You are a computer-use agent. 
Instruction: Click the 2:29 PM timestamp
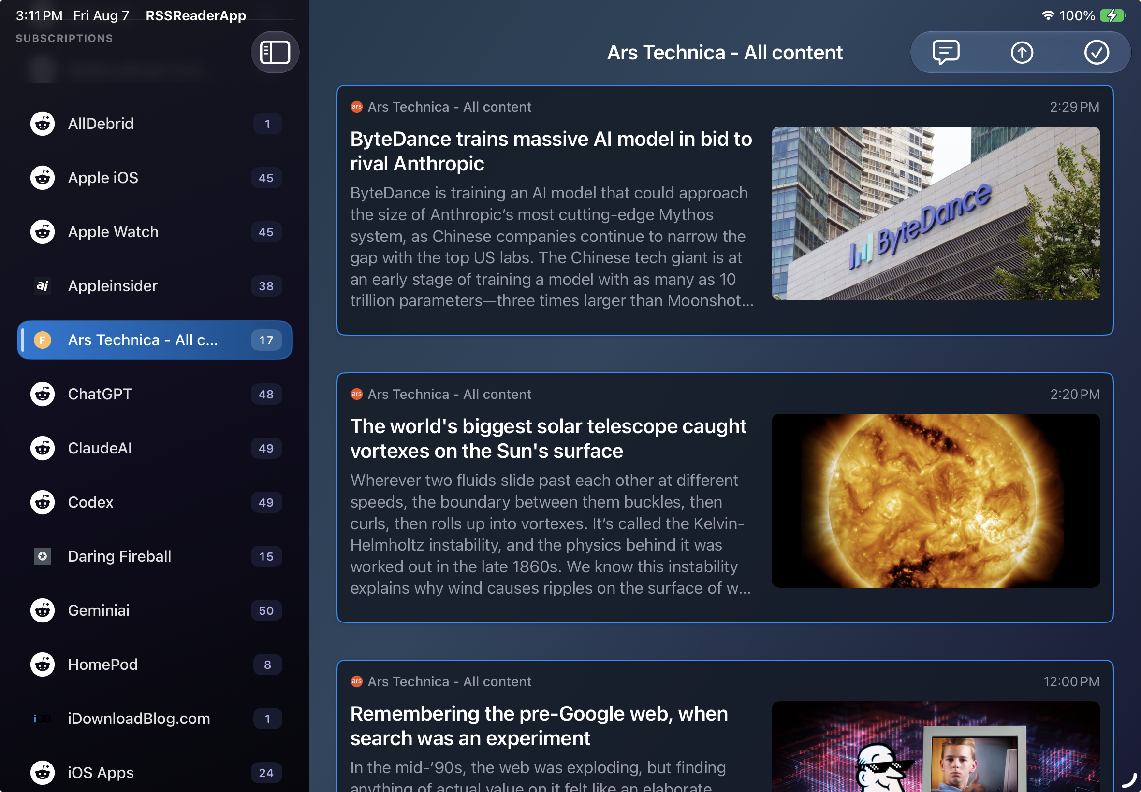[1074, 107]
